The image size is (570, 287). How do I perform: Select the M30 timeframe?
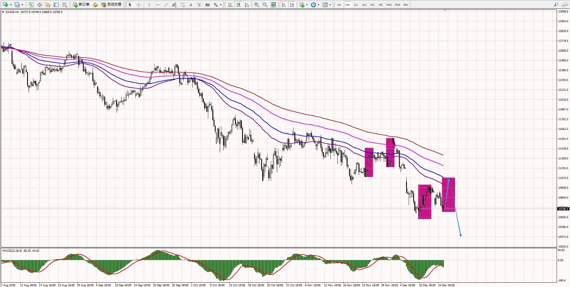tap(398, 5)
